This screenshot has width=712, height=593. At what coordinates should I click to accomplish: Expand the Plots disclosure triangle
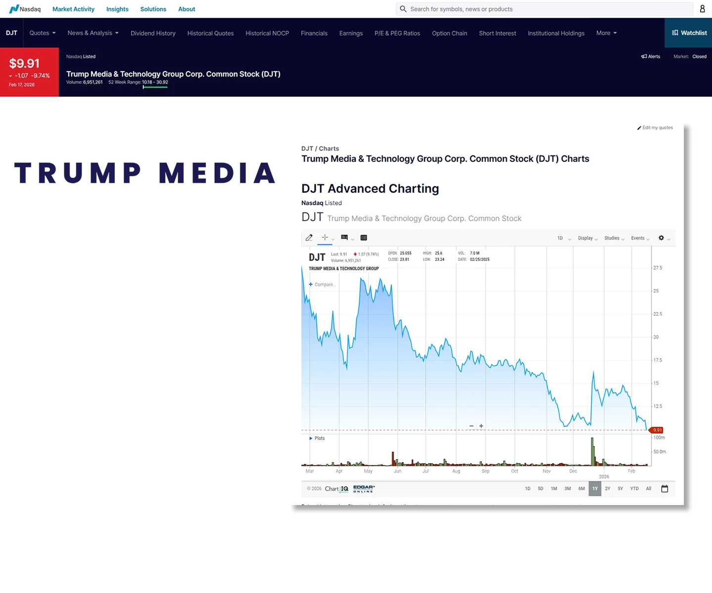(311, 438)
